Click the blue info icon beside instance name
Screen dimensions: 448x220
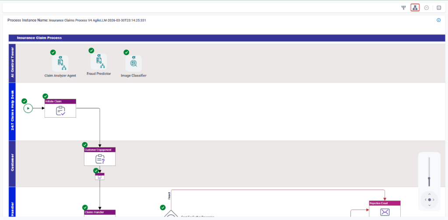tap(438, 20)
